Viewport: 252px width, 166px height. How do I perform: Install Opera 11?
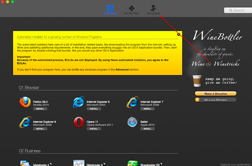[94, 129]
